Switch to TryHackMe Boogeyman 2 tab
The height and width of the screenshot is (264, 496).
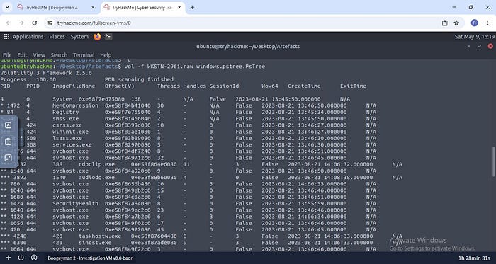(52, 8)
